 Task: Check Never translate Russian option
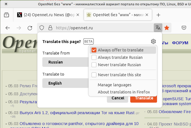point(94,65)
